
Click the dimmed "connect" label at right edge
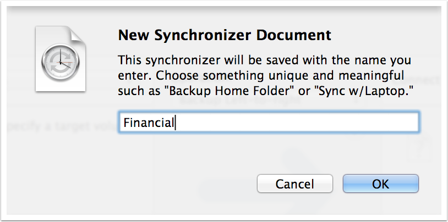click(x=431, y=81)
